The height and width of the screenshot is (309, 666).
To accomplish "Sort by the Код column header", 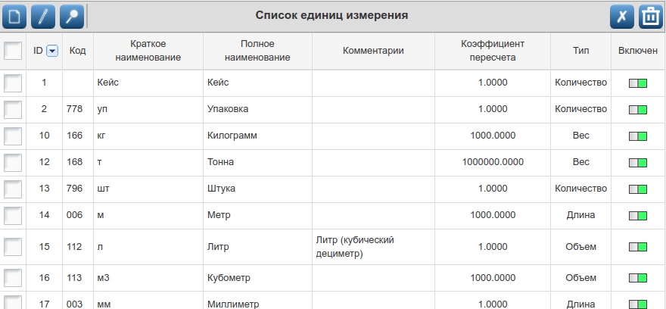I will [77, 51].
